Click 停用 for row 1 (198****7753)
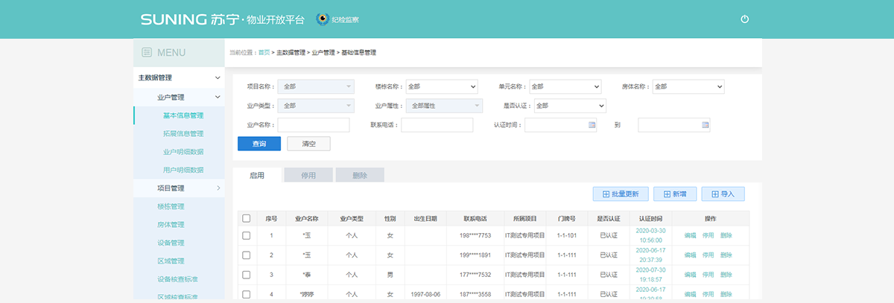 pos(708,235)
